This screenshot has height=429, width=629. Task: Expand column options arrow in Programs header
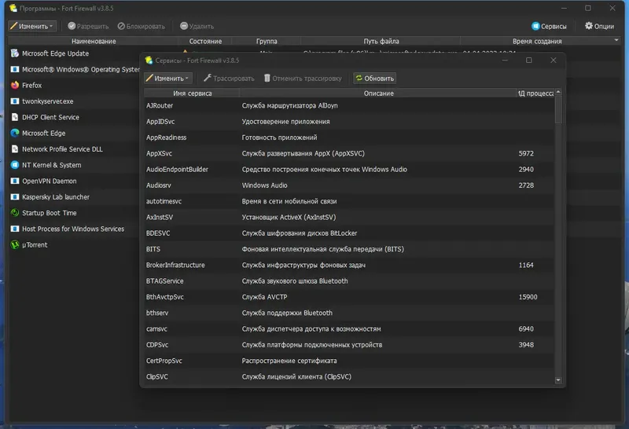tap(616, 40)
